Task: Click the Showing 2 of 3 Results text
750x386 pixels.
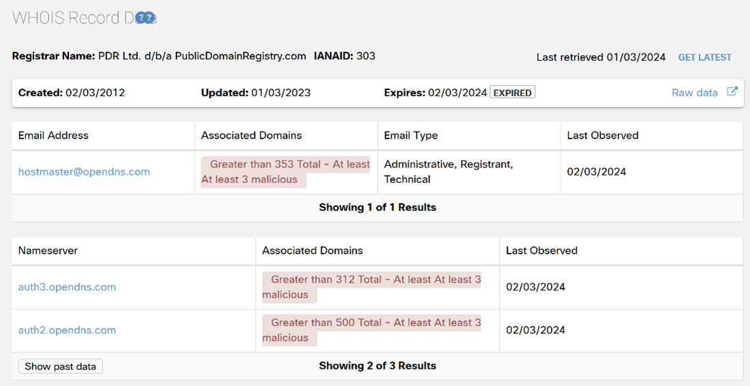Action: 377,366
